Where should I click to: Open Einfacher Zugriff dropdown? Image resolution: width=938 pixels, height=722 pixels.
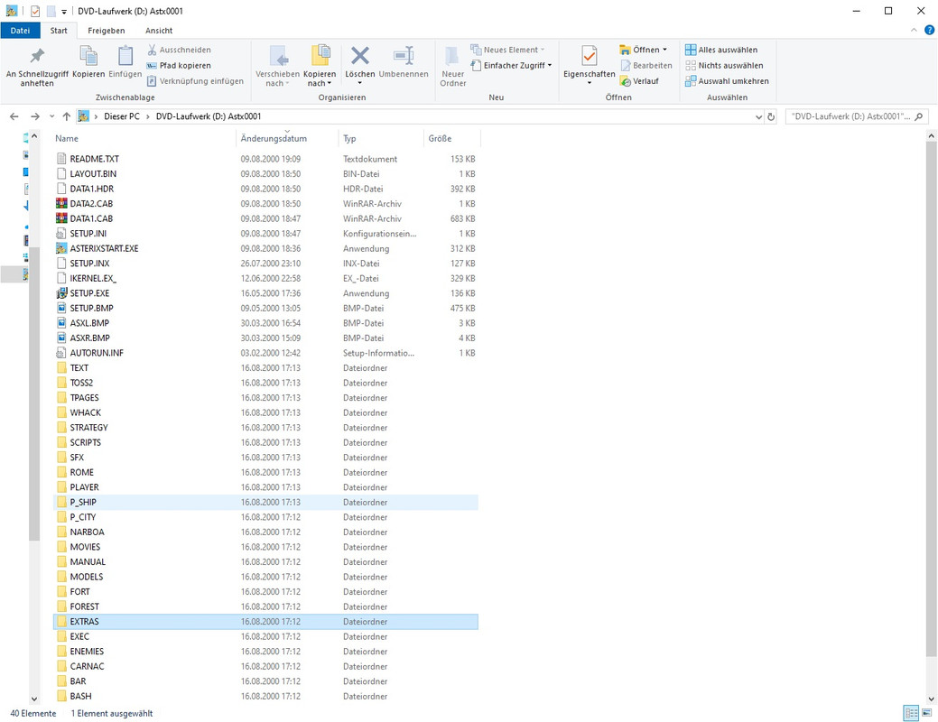(x=512, y=65)
